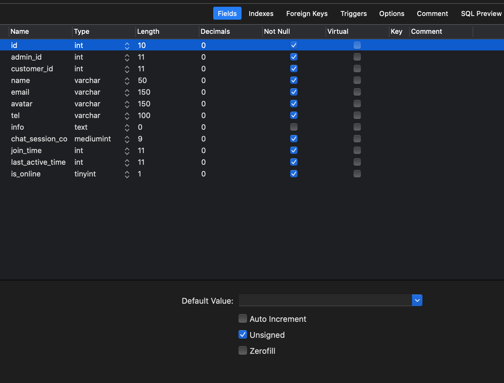Check Not Null for the info field
Viewport: 504px width, 383px height.
(294, 127)
